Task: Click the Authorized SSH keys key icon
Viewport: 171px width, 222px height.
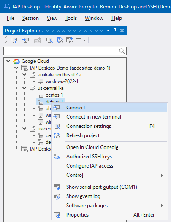Action: tap(57, 157)
